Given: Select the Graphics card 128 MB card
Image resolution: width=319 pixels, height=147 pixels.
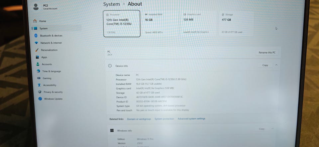Looking at the screenshot, I should (199, 24).
